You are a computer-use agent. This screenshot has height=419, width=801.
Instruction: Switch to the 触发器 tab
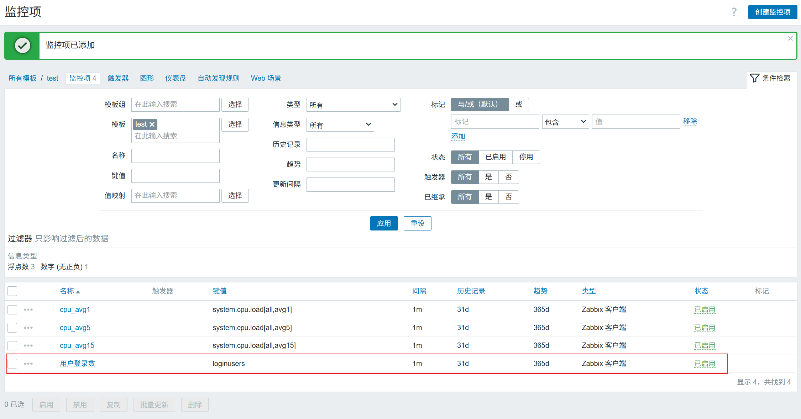tap(118, 78)
